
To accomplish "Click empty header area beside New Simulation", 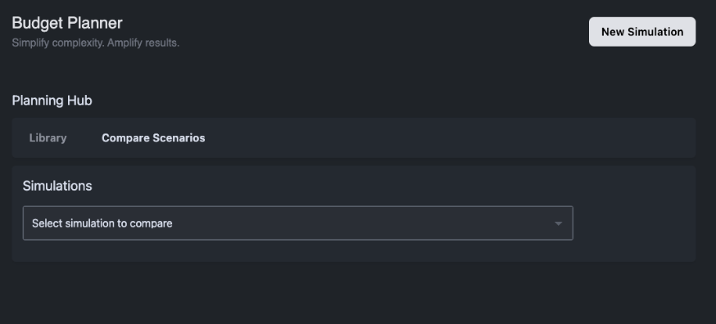I will [383, 32].
